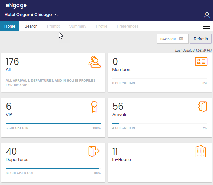Image resolution: width=213 pixels, height=185 pixels.
Task: Click the 10/31/2019 date input field
Action: (173, 39)
